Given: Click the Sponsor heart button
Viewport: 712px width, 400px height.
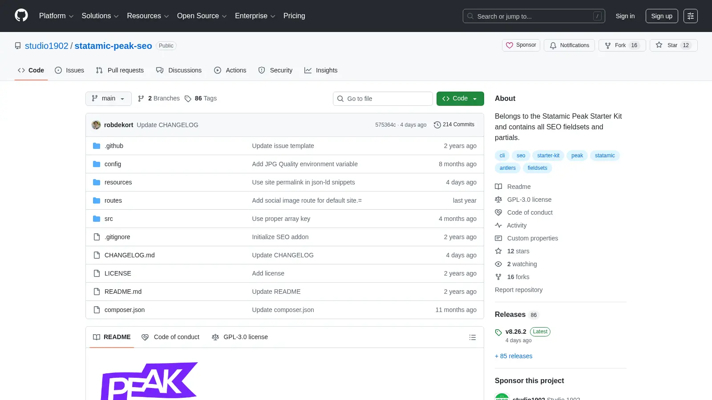Looking at the screenshot, I should [x=521, y=45].
